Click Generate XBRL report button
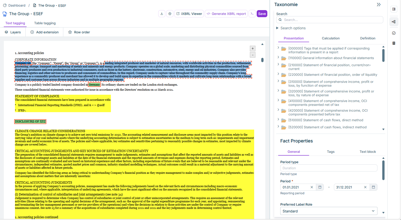 (226, 14)
